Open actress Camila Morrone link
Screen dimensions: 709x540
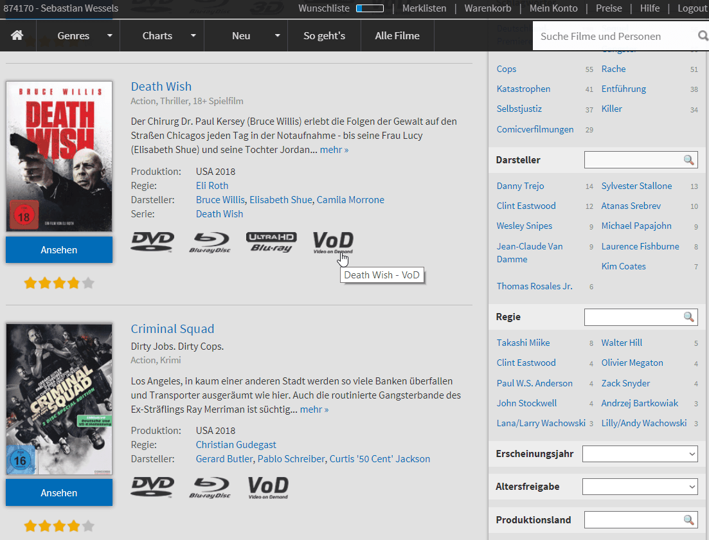pyautogui.click(x=350, y=199)
